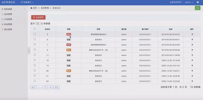Click the shirt theme icon in header
Screen dimensions: 203x100
point(198,2)
